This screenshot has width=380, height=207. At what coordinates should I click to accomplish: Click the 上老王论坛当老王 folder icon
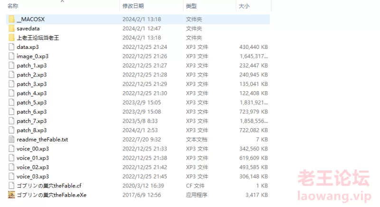[11, 38]
